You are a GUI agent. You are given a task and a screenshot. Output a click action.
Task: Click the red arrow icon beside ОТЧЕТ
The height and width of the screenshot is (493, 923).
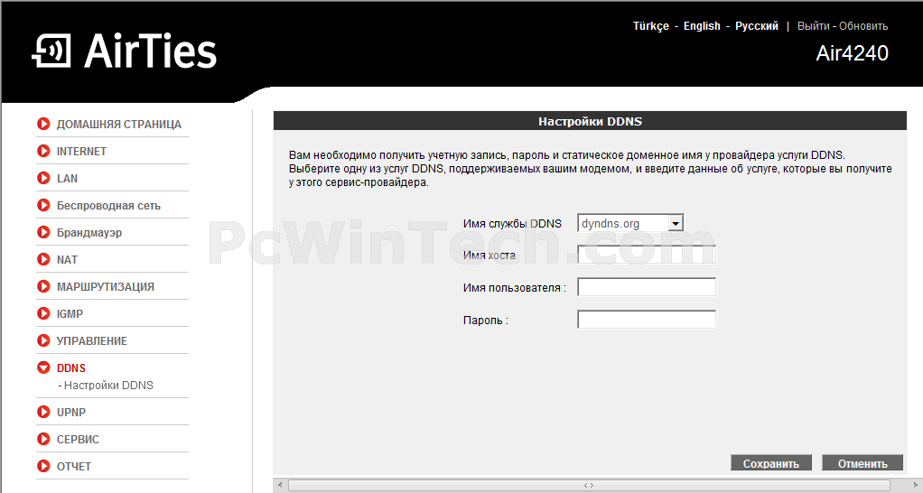pyautogui.click(x=43, y=466)
